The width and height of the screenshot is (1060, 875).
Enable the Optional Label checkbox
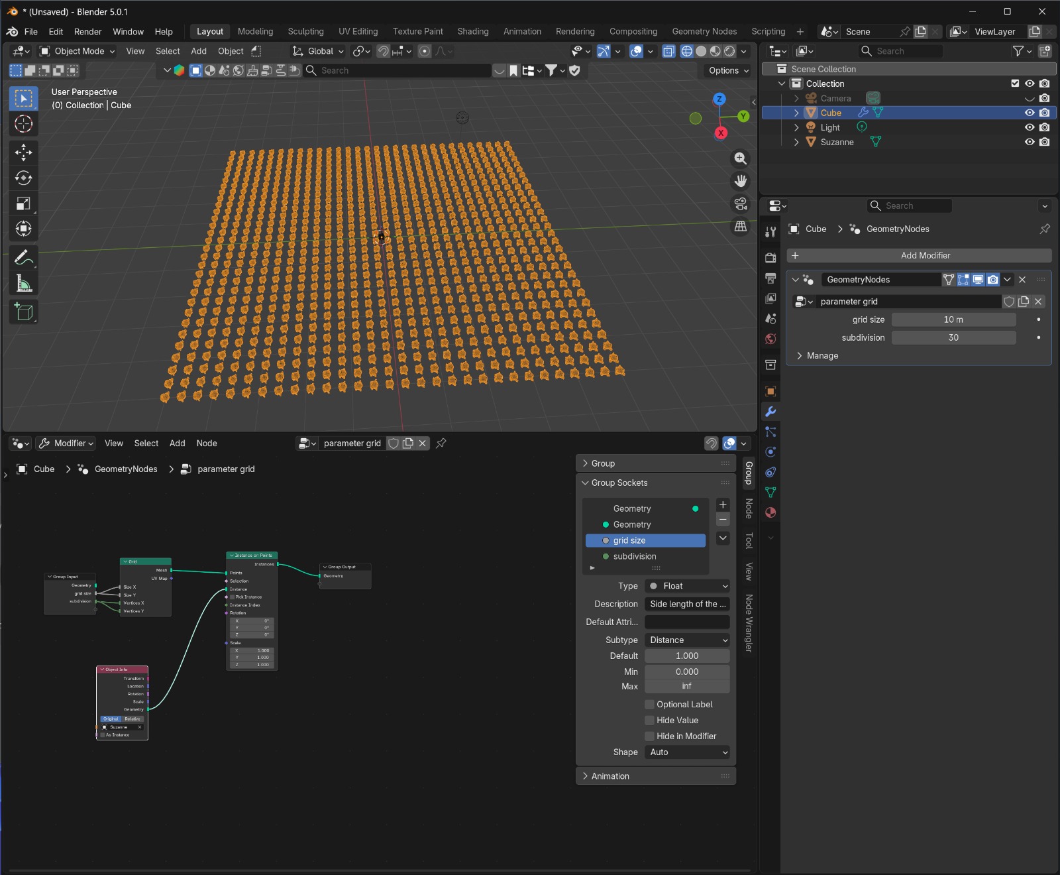click(x=650, y=705)
